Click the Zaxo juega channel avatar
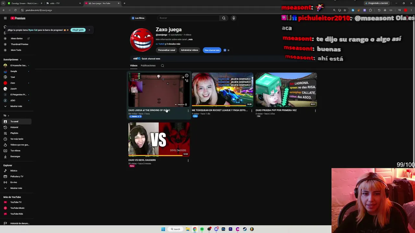 point(142,40)
